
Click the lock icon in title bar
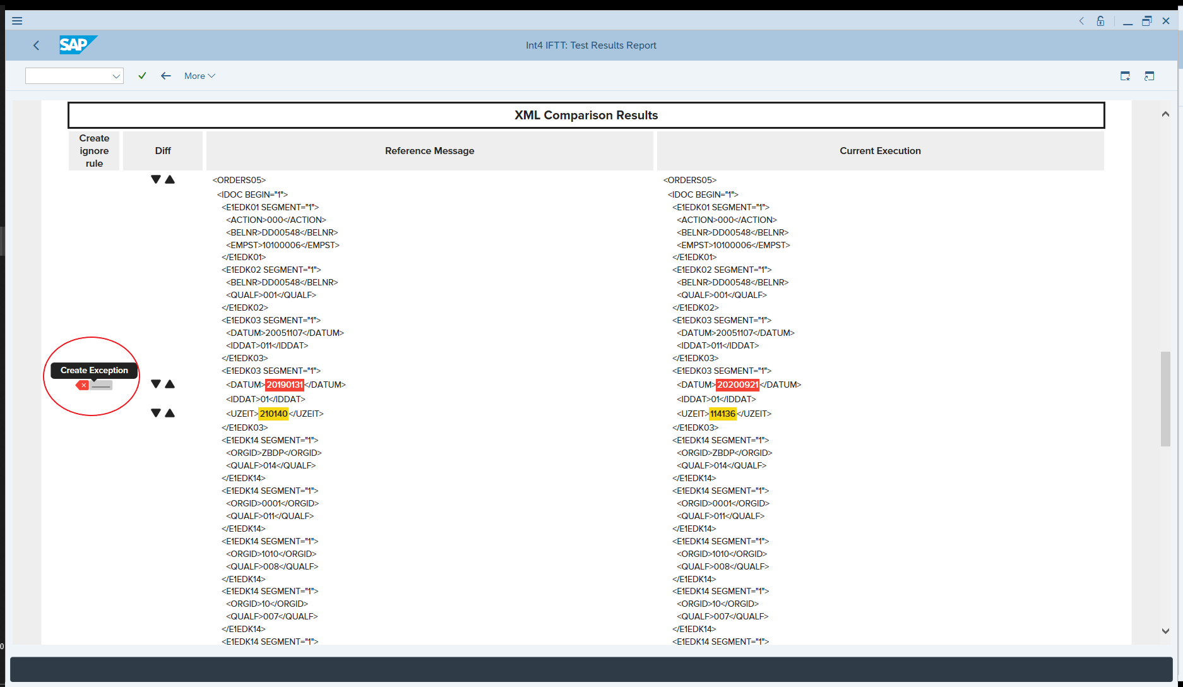[x=1100, y=21]
